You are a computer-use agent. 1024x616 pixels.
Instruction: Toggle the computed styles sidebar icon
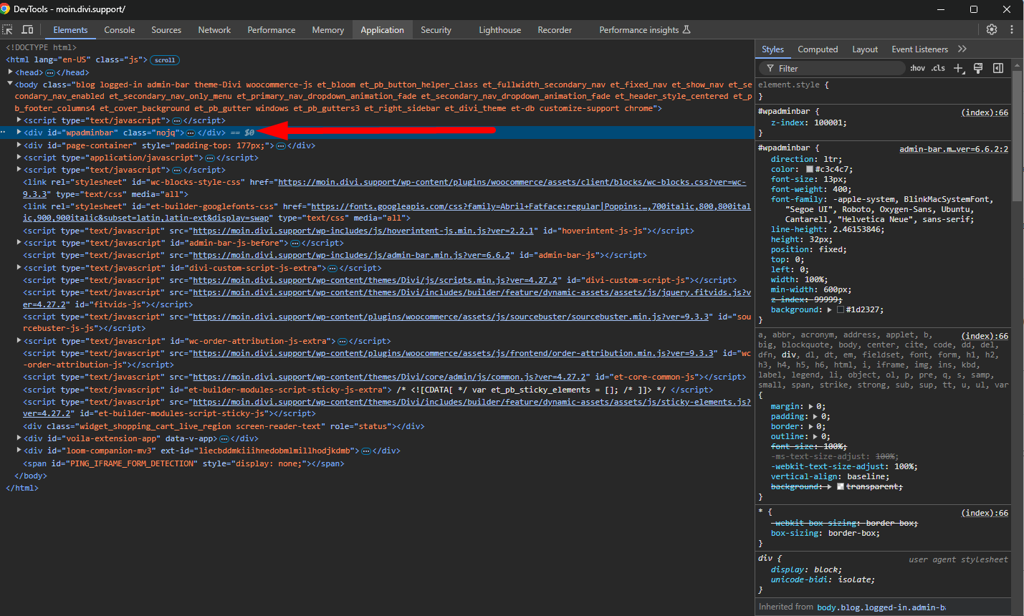(998, 68)
